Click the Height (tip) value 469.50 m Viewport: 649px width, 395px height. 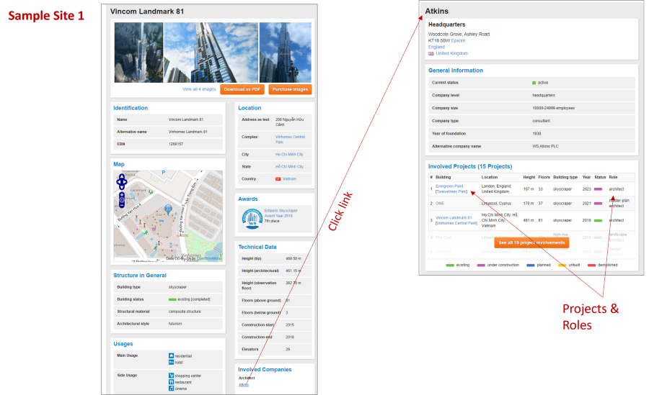tap(293, 258)
